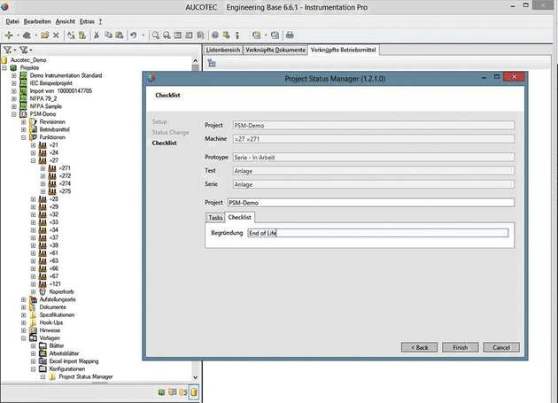
Task: Expand the Revisionen tree node
Action: click(24, 122)
